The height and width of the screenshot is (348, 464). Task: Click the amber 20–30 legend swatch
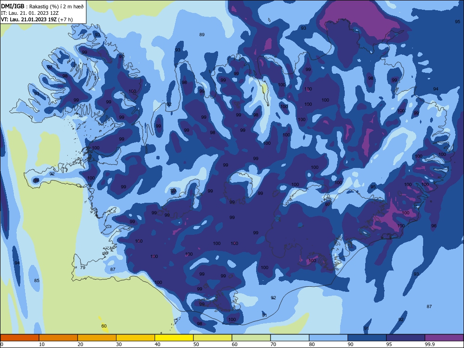[97, 338]
